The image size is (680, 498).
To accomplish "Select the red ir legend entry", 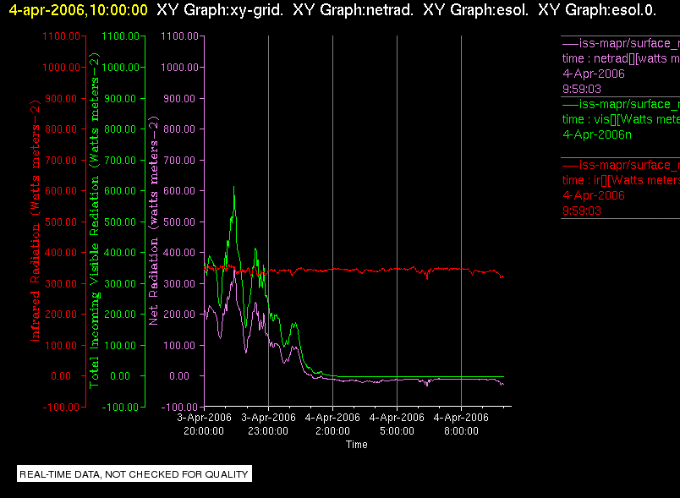I will click(x=621, y=188).
